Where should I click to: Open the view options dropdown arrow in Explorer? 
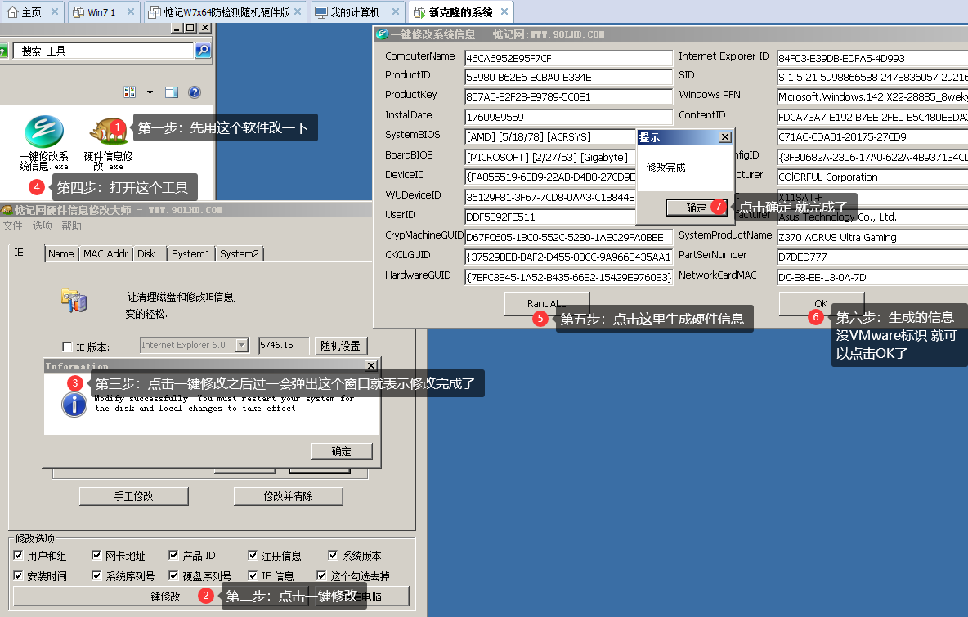(150, 92)
